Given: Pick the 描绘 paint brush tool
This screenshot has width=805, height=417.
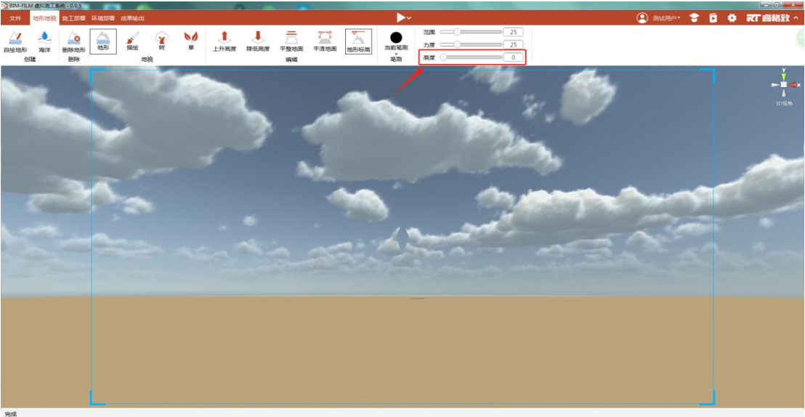Looking at the screenshot, I should [x=132, y=41].
